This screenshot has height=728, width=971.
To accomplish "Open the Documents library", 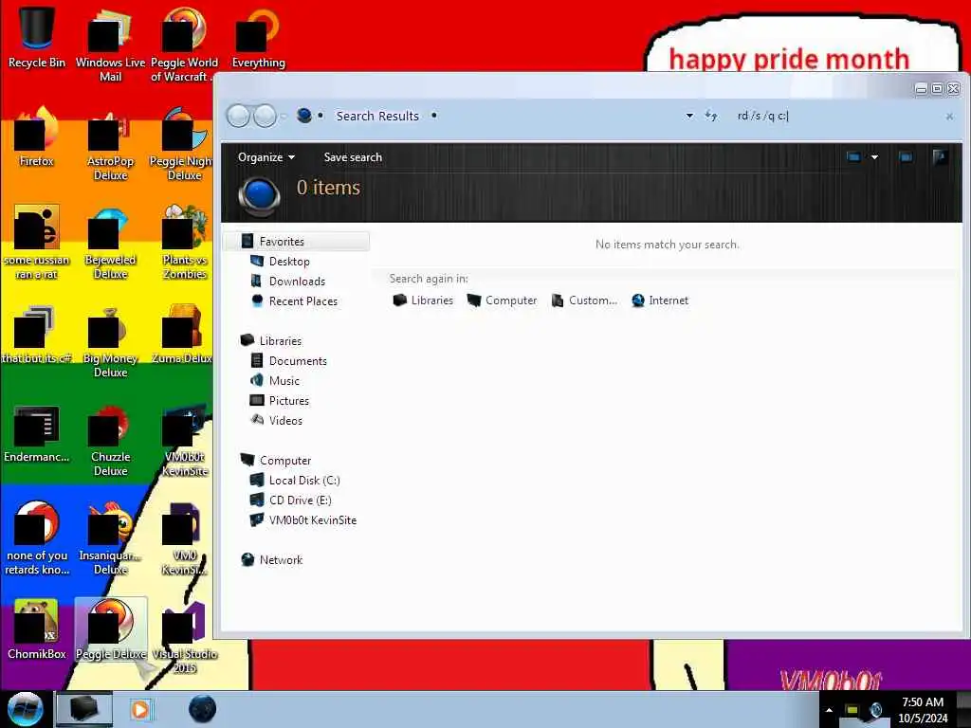I will click(297, 361).
